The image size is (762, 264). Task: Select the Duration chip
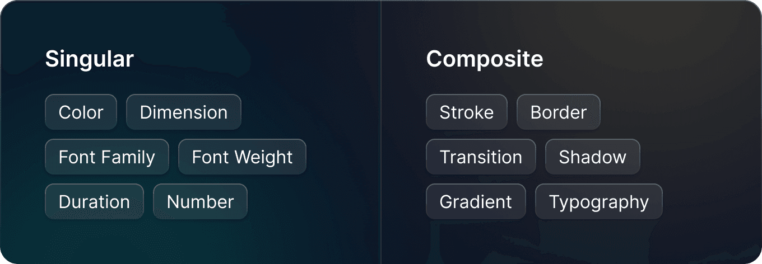click(x=94, y=201)
